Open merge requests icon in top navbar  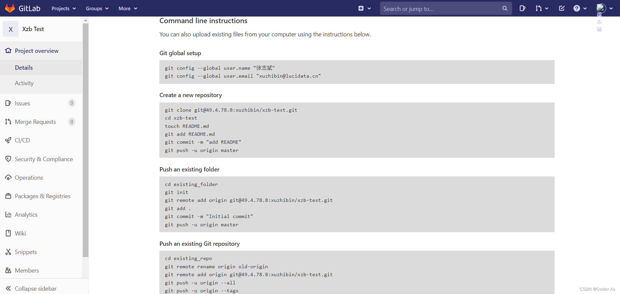pyautogui.click(x=538, y=8)
